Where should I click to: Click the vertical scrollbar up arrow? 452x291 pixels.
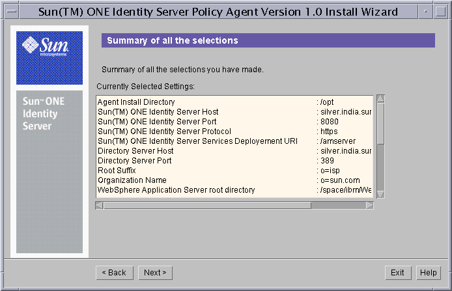[380, 98]
